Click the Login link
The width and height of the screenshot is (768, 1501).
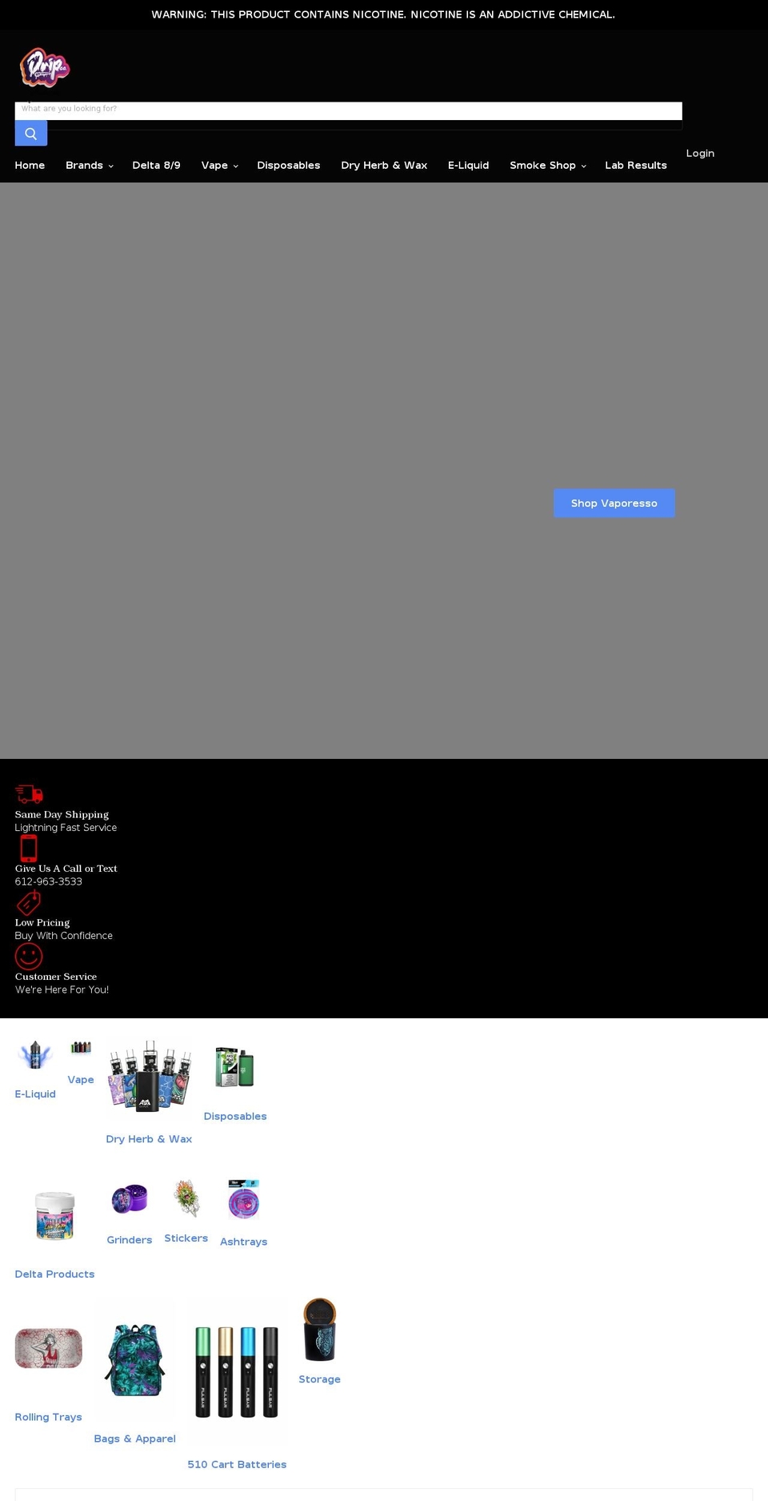click(x=700, y=153)
